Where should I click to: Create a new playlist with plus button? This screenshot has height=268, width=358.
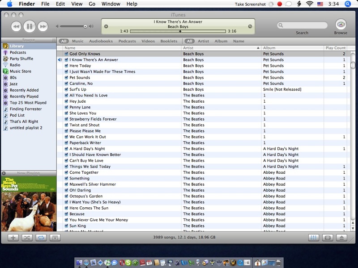13,238
